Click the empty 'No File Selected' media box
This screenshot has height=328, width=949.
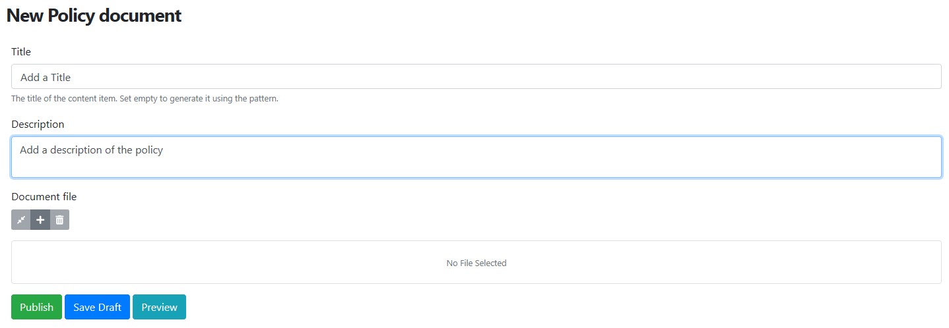tap(476, 262)
